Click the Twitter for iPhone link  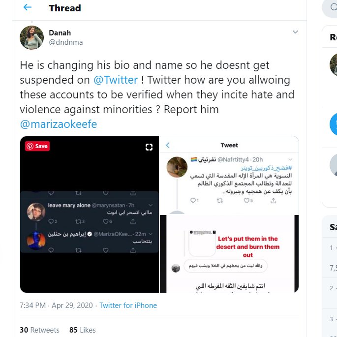point(128,306)
